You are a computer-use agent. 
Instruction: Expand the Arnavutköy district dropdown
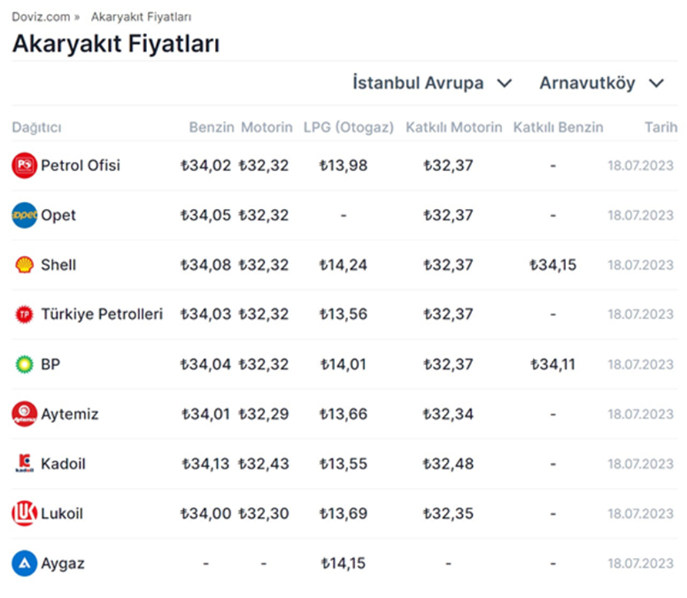point(602,83)
